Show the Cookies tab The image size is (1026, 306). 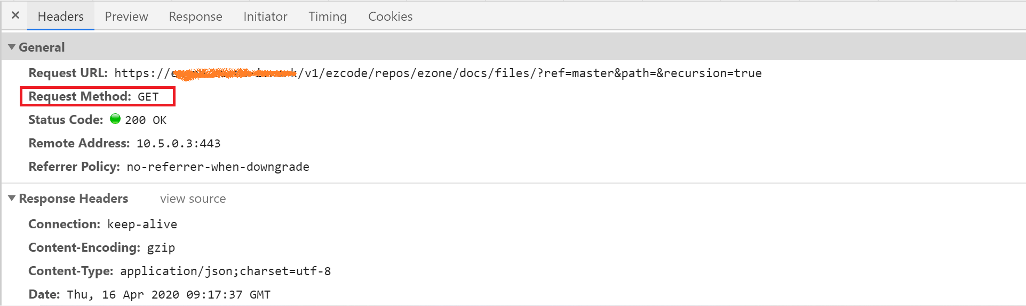(x=390, y=16)
